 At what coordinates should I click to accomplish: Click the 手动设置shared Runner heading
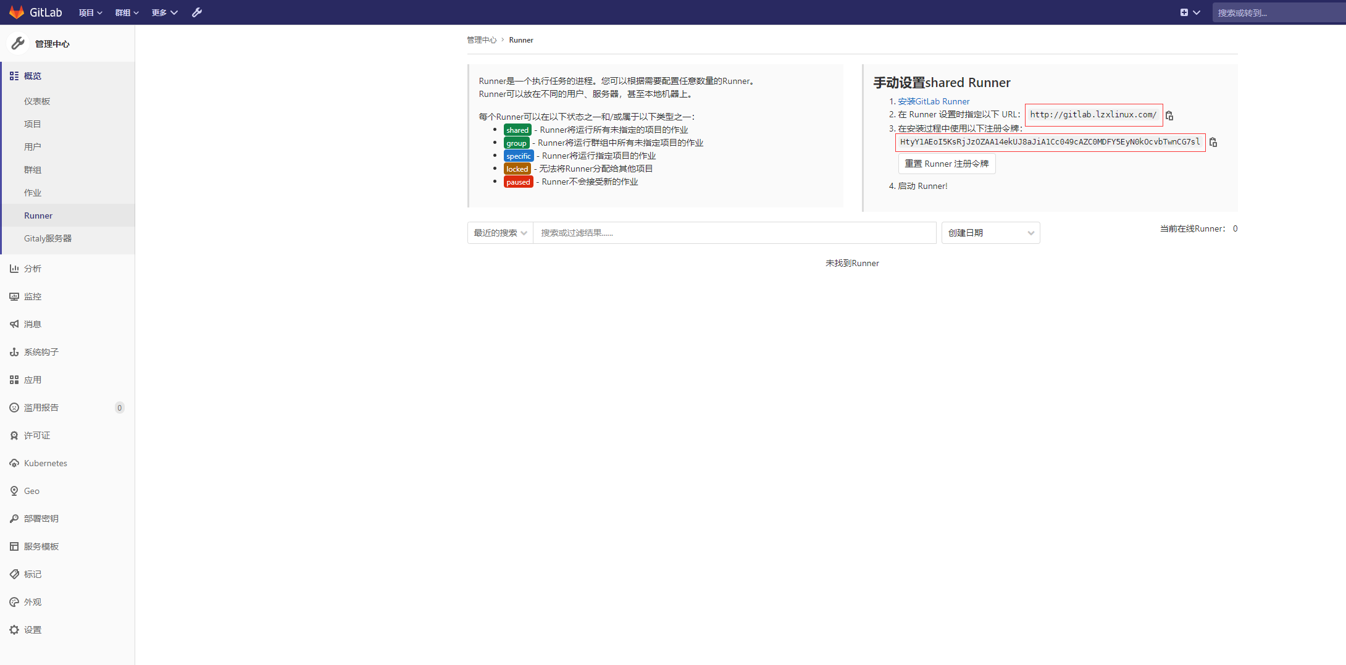(942, 83)
